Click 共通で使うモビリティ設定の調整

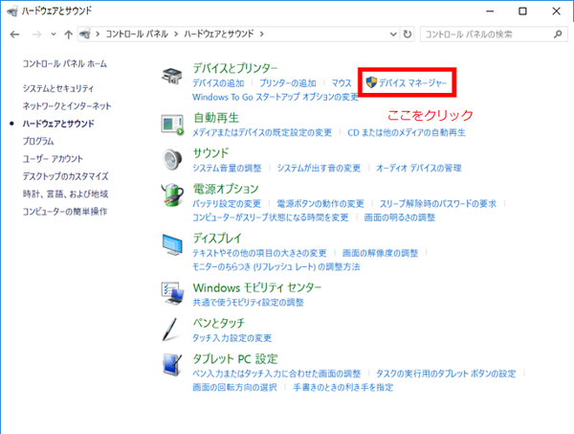coord(249,303)
